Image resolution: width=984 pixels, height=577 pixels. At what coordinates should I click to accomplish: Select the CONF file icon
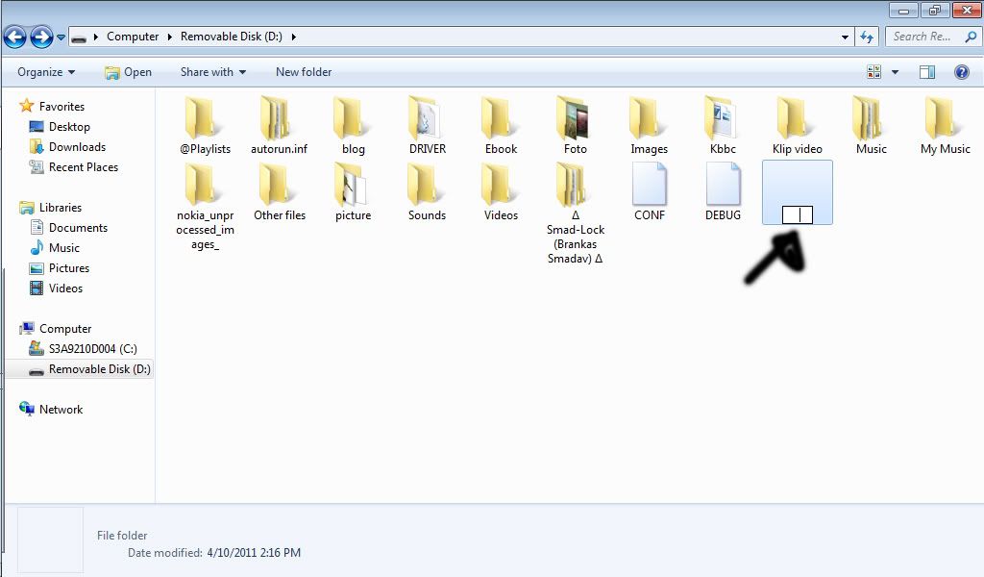650,186
